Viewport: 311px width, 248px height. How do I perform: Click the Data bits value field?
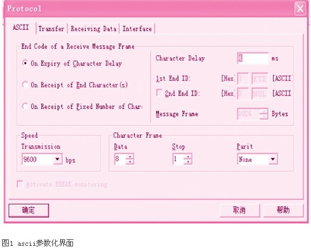(120, 159)
